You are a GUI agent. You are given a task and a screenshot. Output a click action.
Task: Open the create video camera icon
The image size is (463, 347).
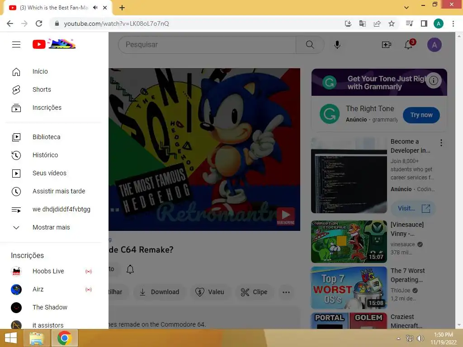click(386, 45)
